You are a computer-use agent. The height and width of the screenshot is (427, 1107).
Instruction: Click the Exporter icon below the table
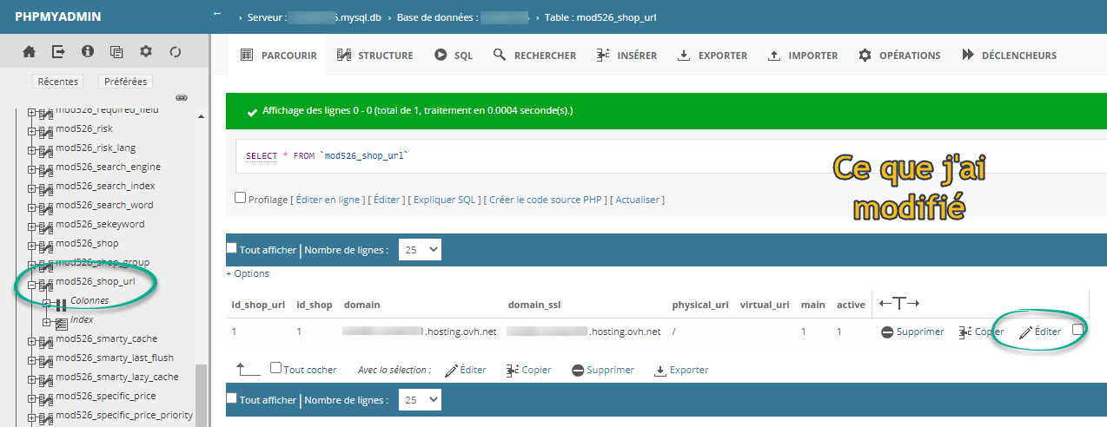tap(660, 371)
